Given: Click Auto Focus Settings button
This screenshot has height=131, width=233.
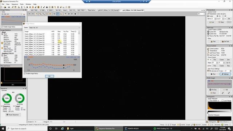Looking at the screenshot, I should coord(225,74).
